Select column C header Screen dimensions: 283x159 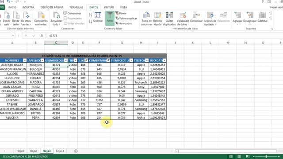56,43
